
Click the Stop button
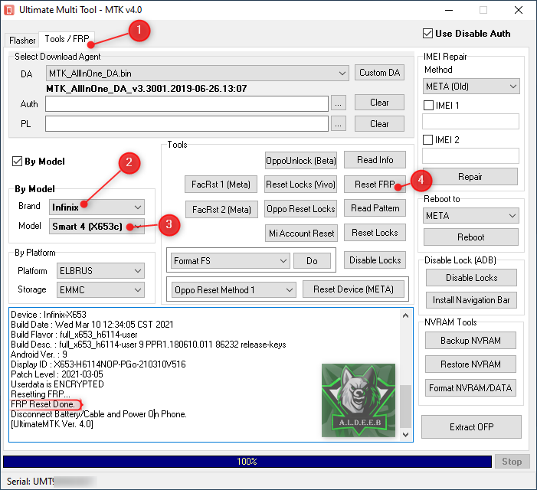pos(512,462)
